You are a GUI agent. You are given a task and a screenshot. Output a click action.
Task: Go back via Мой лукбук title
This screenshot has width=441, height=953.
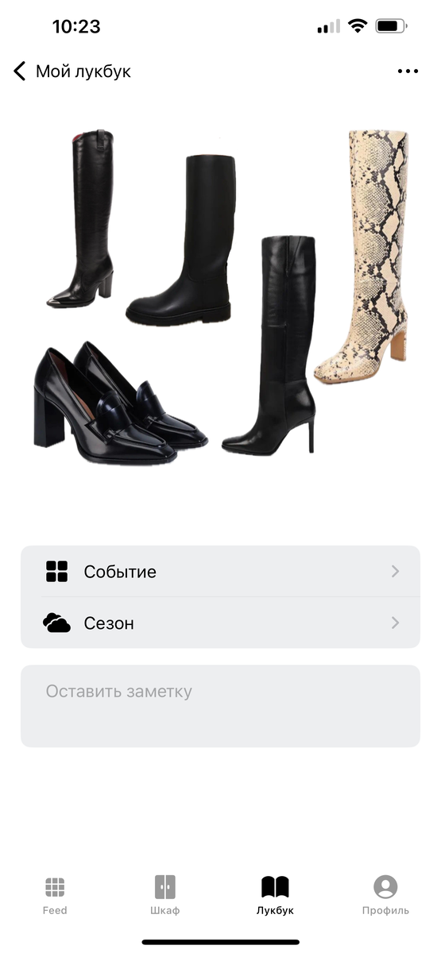point(83,71)
